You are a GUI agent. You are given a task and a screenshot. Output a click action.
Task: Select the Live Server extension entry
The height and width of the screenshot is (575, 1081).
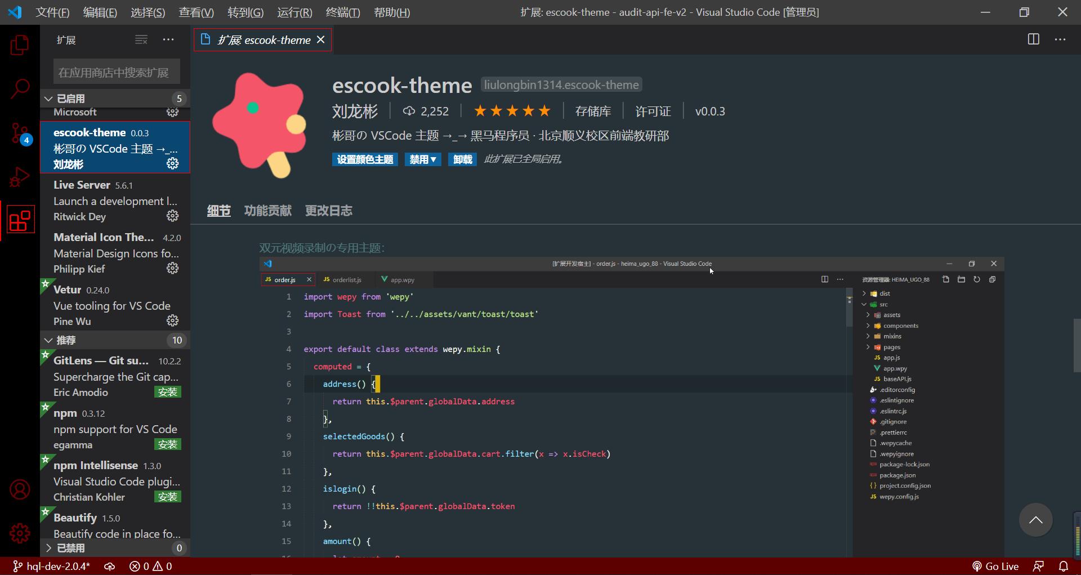tap(115, 200)
